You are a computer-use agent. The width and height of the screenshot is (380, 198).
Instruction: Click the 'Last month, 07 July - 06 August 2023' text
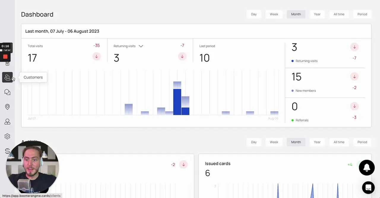point(62,31)
